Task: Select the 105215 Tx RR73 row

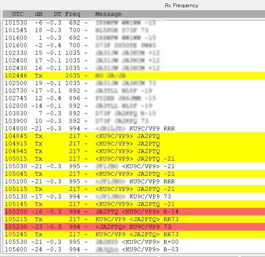Action: [134, 219]
